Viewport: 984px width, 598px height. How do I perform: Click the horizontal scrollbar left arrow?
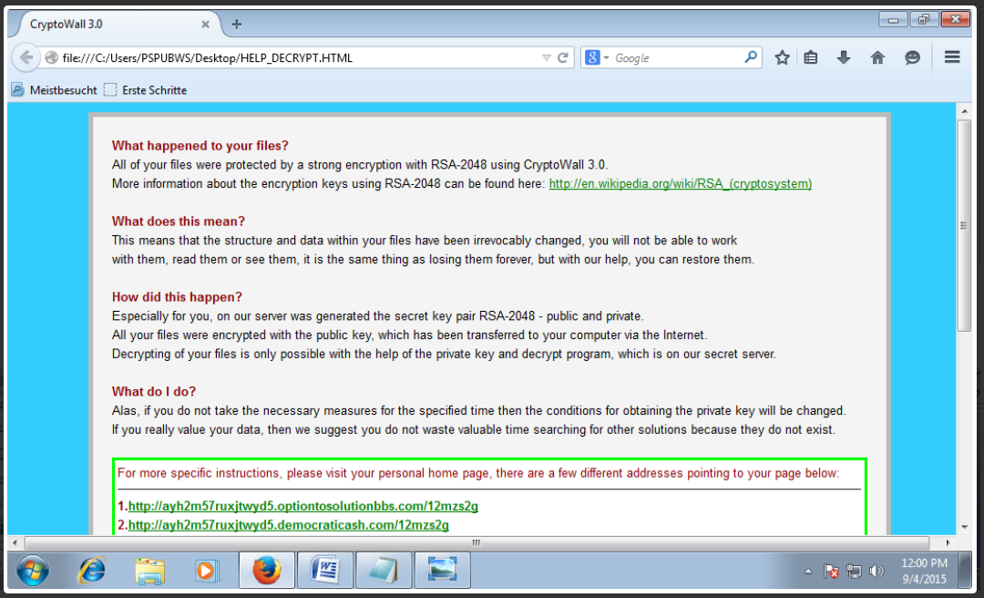pyautogui.click(x=15, y=542)
